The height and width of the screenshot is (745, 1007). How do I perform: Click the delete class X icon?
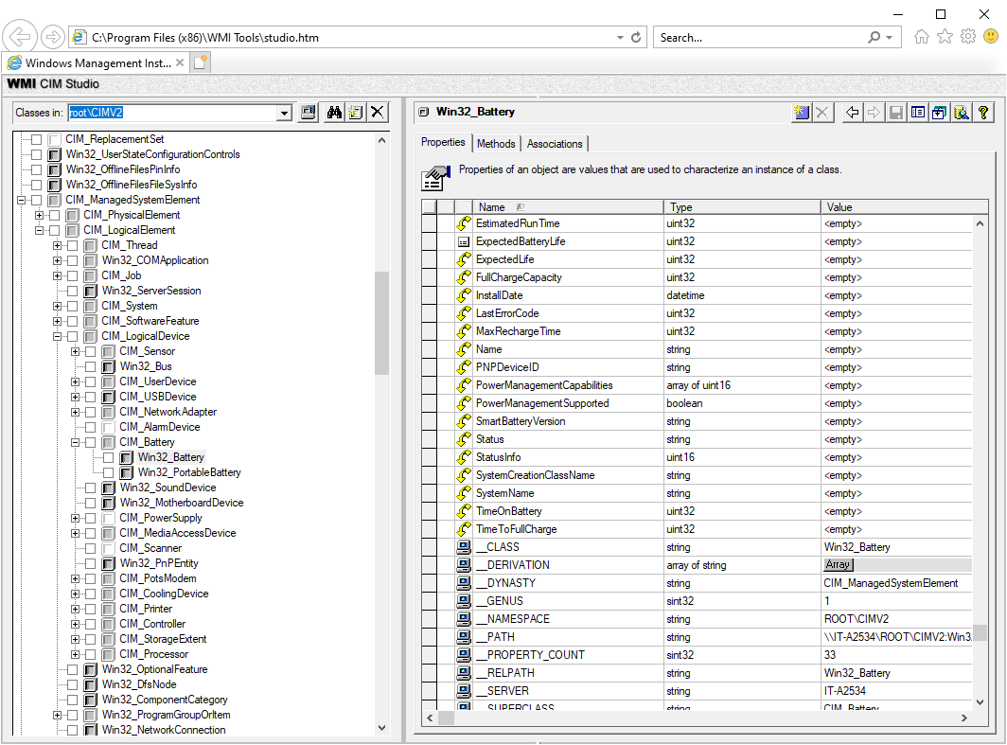378,113
